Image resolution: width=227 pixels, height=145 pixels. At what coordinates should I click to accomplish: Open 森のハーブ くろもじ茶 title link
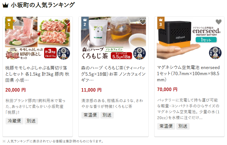[x=113, y=74]
